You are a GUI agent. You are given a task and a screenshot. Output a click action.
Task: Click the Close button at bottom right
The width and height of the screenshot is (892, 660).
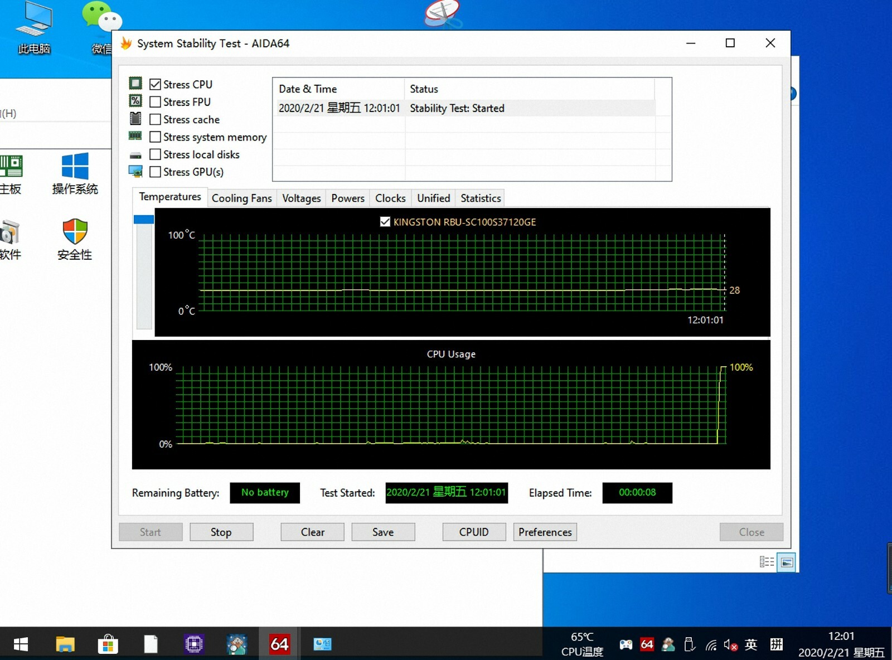[x=752, y=532]
